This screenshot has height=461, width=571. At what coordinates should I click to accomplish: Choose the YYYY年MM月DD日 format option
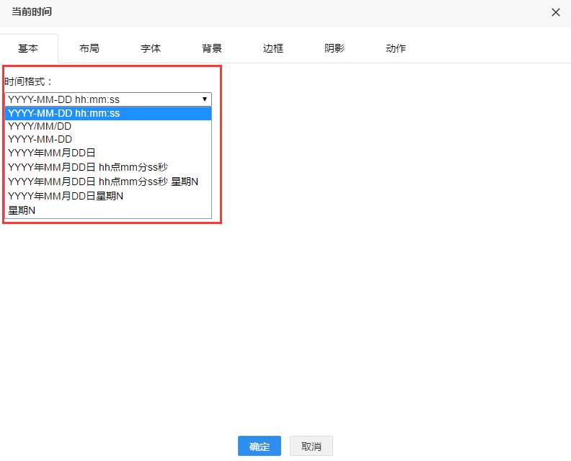tap(108, 153)
